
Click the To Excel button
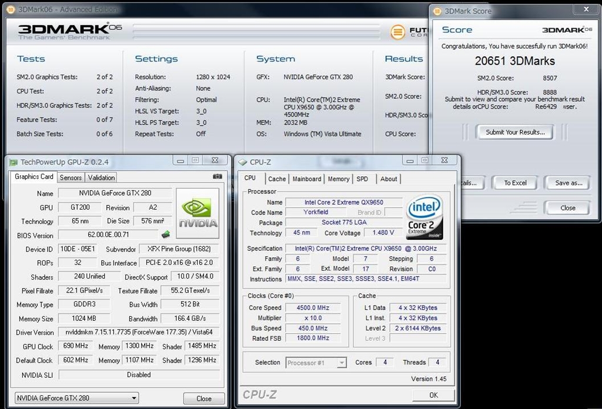[x=515, y=183]
